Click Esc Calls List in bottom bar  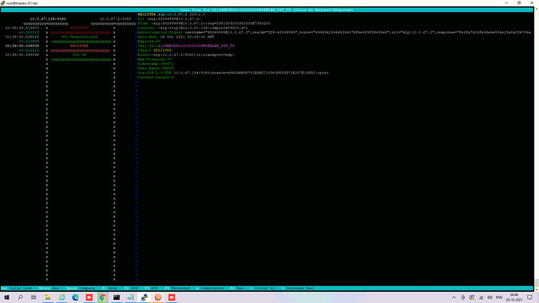coord(17,288)
